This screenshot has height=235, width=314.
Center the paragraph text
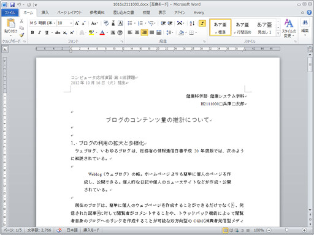click(137, 32)
